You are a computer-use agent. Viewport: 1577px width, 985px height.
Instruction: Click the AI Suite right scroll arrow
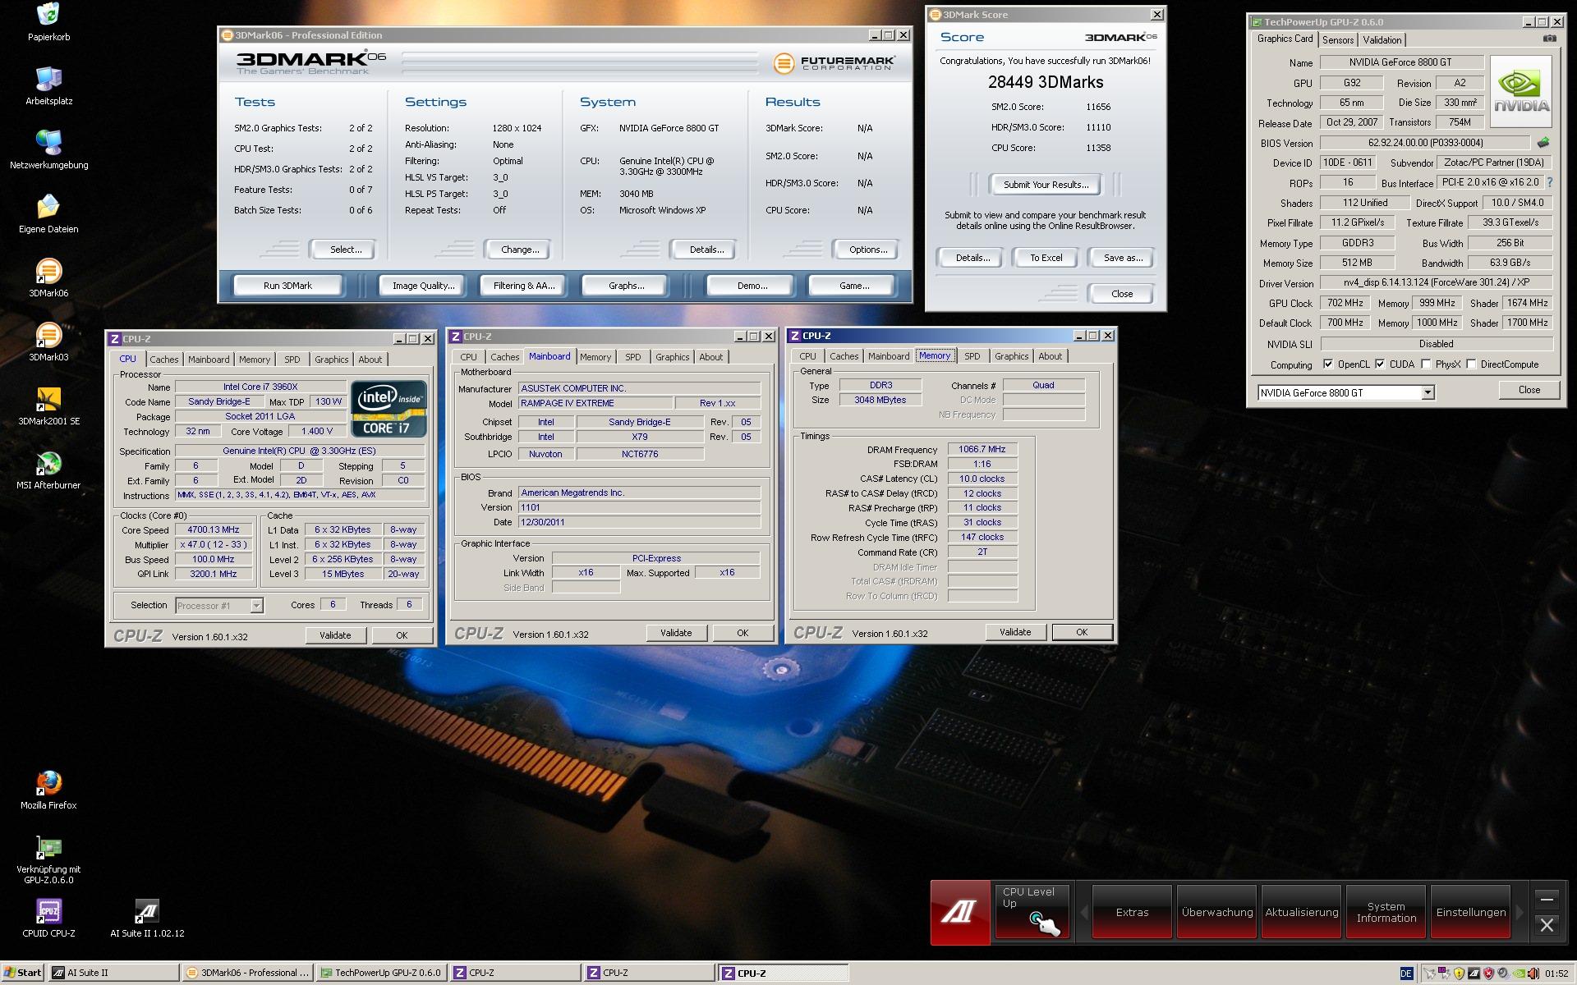[1520, 912]
